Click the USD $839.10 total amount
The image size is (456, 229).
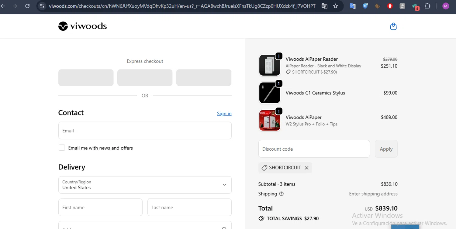381,208
